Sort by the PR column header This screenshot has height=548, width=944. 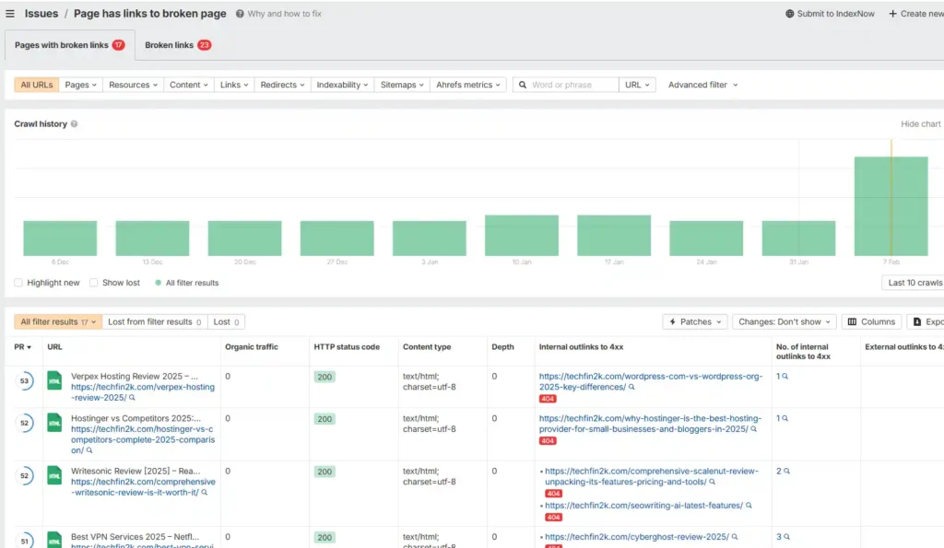pyautogui.click(x=22, y=347)
